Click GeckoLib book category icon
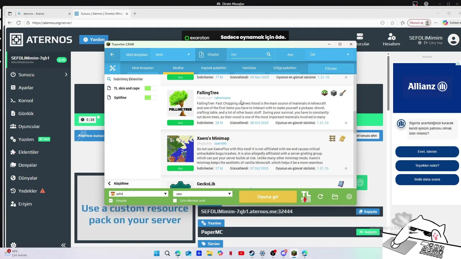This screenshot has height=259, width=461. click(341, 184)
